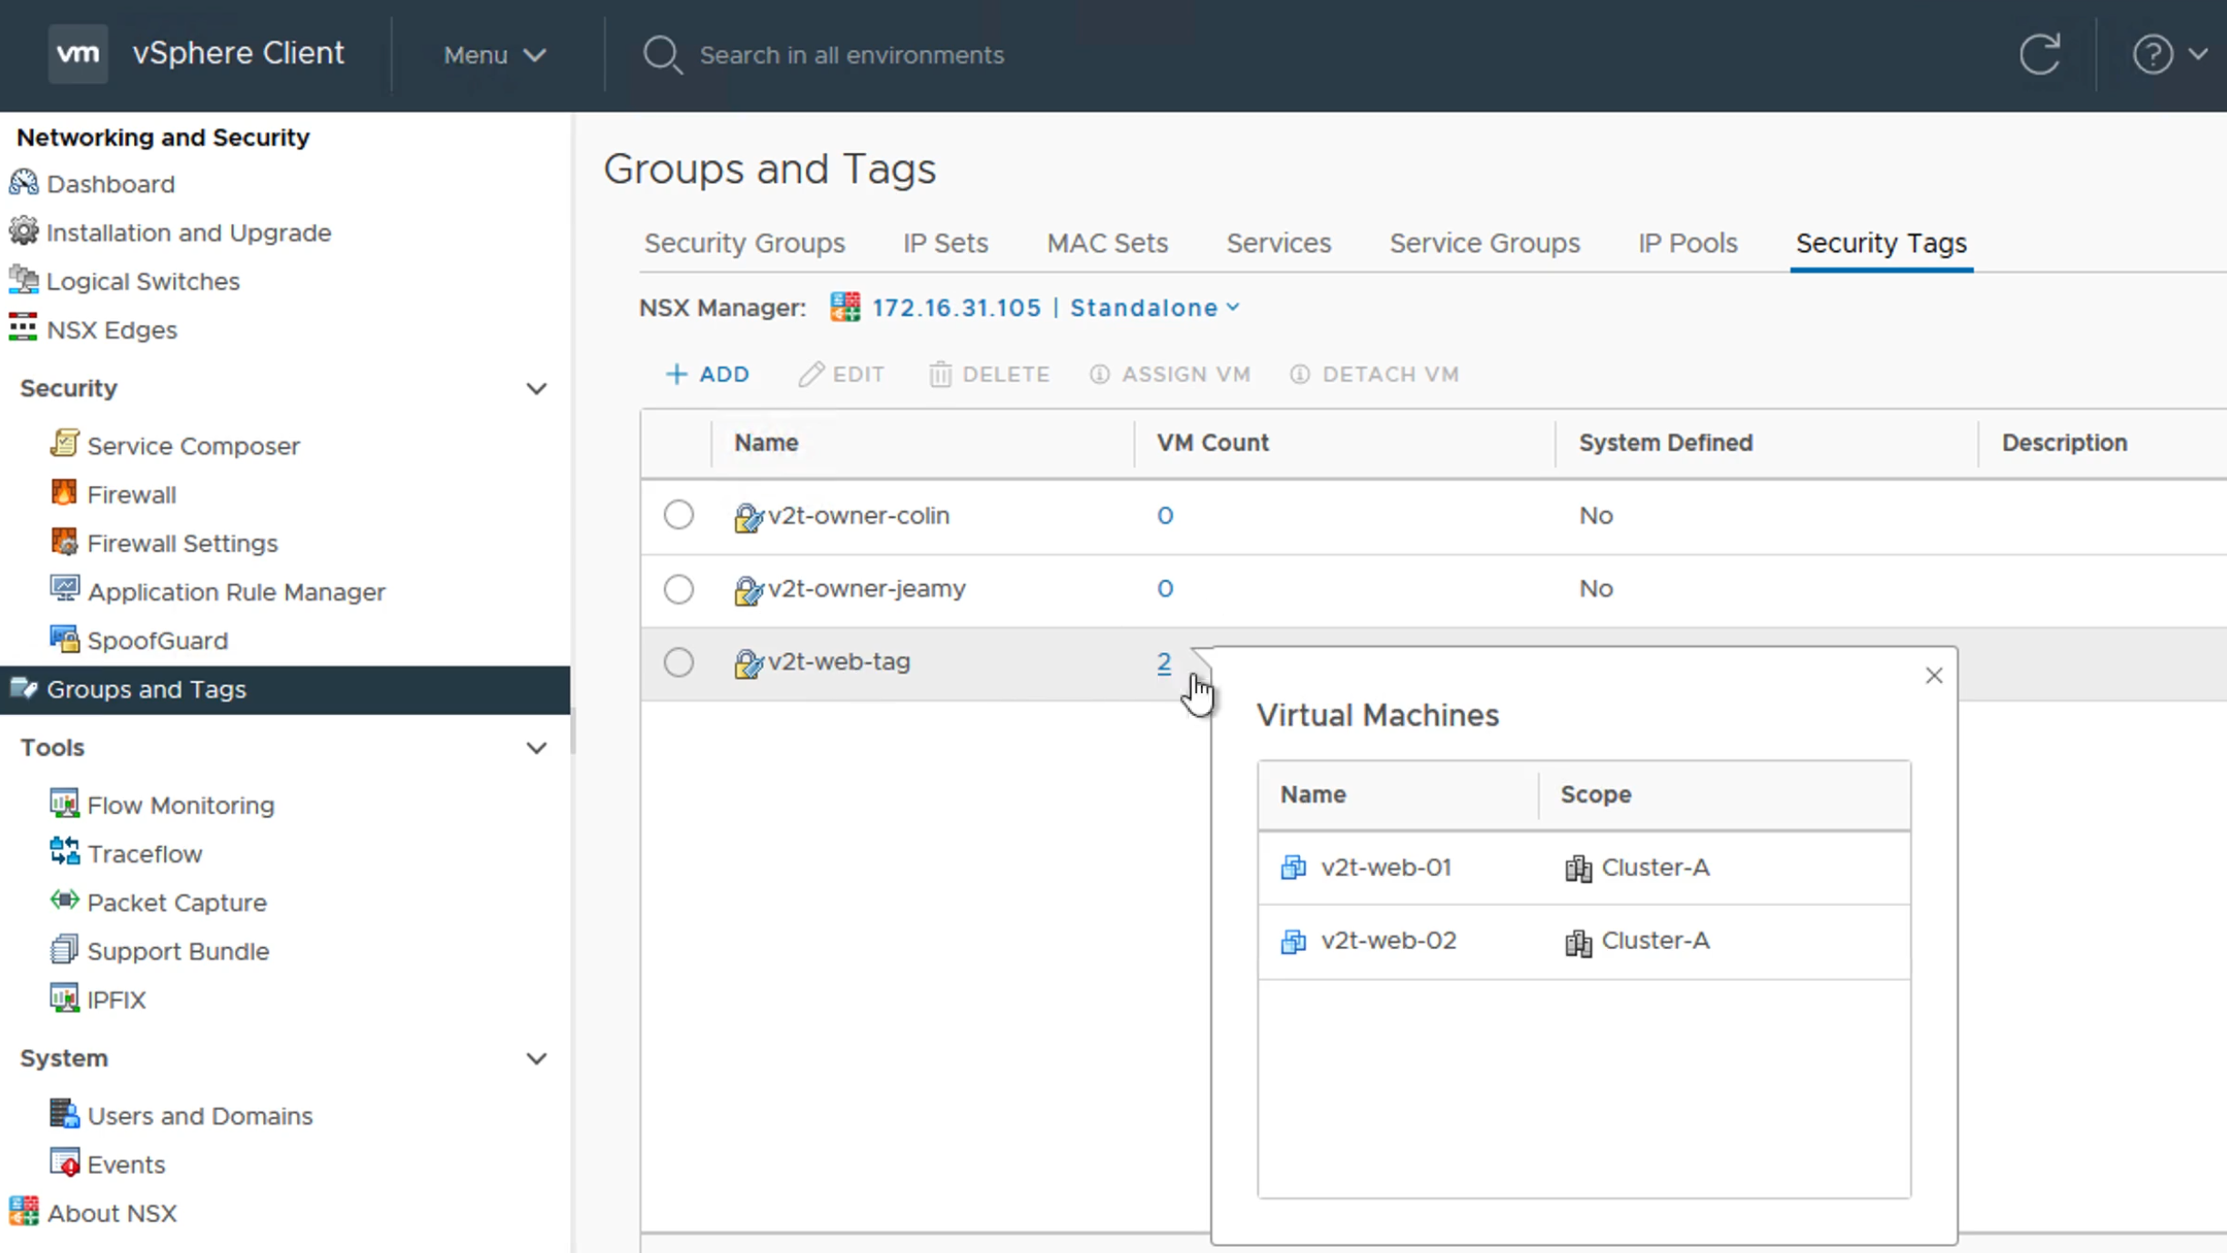
Task: Open VM count link for v2t-owner-colin
Action: [x=1164, y=515]
